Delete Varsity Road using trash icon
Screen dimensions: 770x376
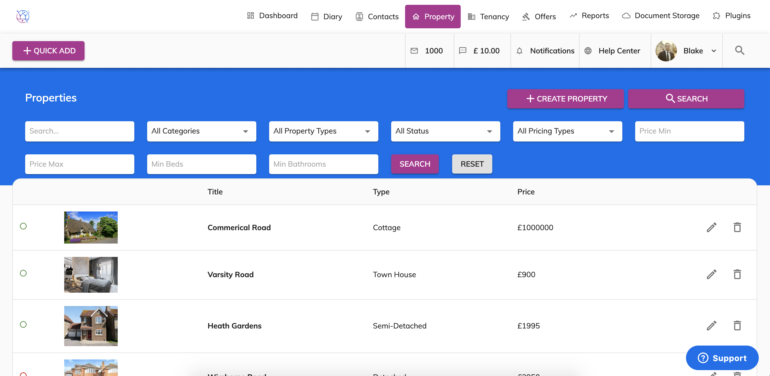[737, 274]
